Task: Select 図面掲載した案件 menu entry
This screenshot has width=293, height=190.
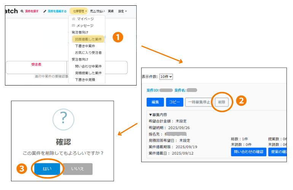Action: pyautogui.click(x=88, y=39)
